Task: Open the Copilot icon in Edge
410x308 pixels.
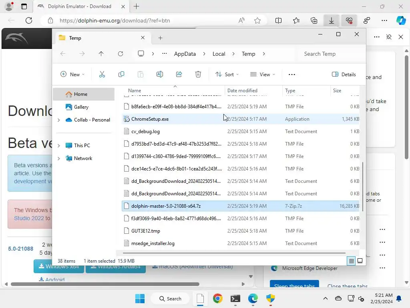Action: pyautogui.click(x=401, y=20)
